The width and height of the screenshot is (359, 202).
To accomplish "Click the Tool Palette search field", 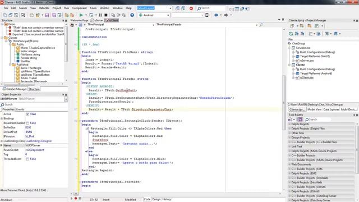I will tap(318, 120).
